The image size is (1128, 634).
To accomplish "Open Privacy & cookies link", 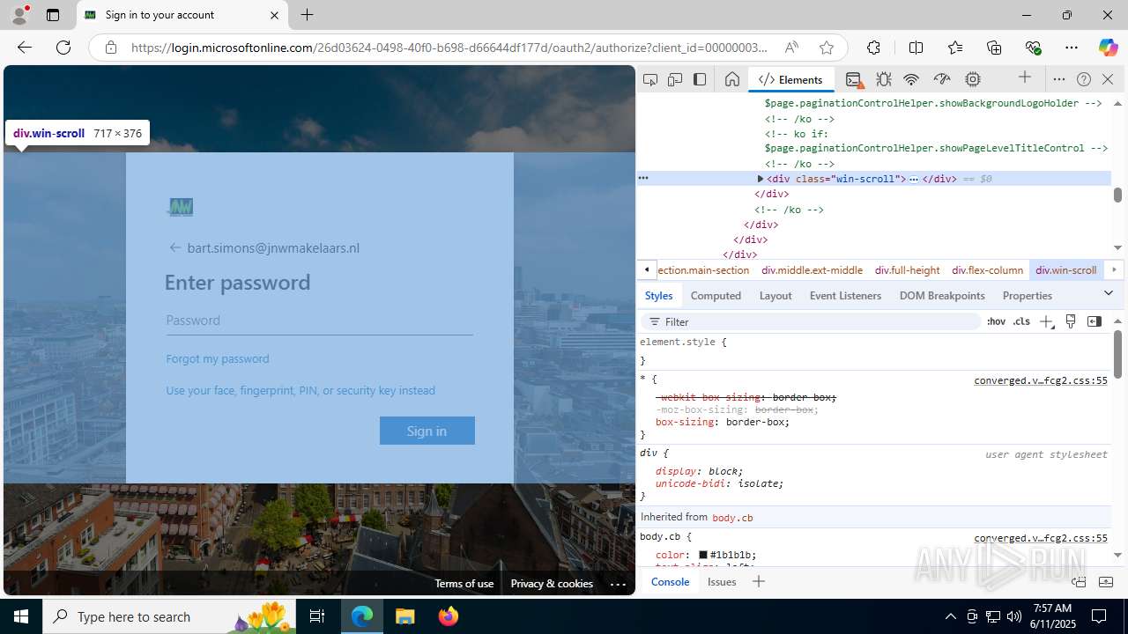I will click(552, 584).
